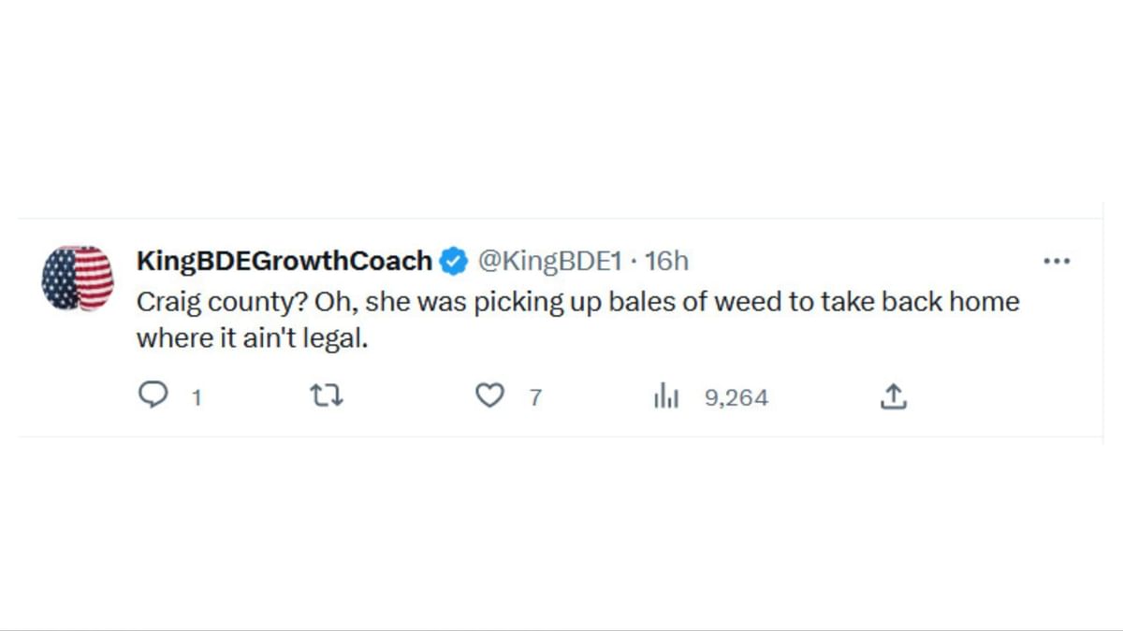Open KingBDEGrowthCoach display name link
The width and height of the screenshot is (1123, 631).
coord(284,261)
